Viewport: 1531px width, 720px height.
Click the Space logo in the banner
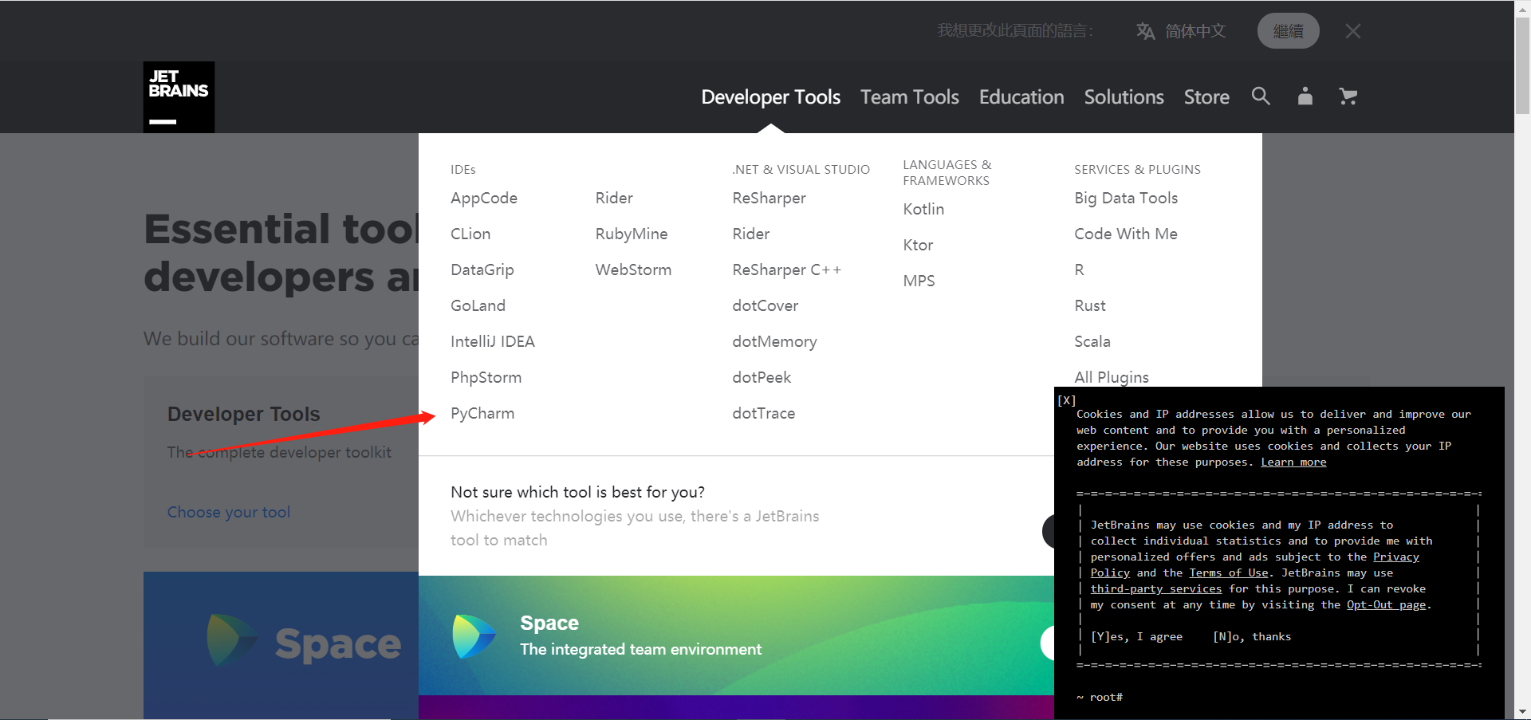[474, 635]
